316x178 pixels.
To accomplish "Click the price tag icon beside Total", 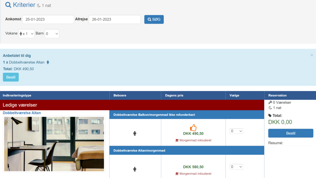I will coord(270,116).
